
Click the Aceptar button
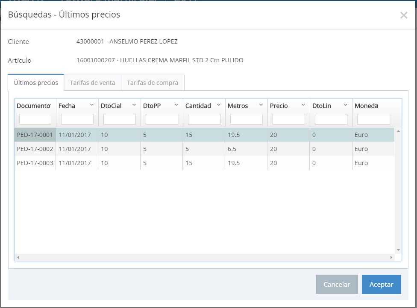[x=382, y=284]
